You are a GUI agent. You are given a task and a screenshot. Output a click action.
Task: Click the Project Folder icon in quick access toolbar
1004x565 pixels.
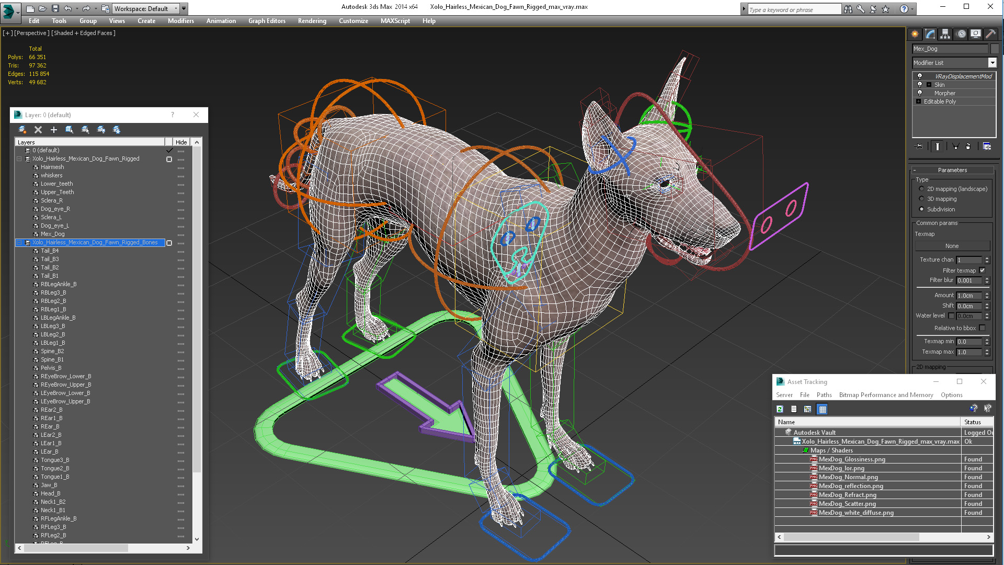(x=105, y=8)
